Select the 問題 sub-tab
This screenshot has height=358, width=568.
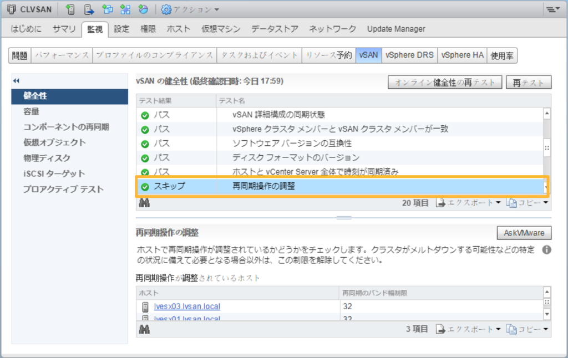19,55
